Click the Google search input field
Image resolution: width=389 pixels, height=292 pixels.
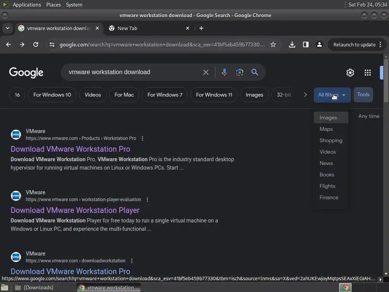[134, 72]
